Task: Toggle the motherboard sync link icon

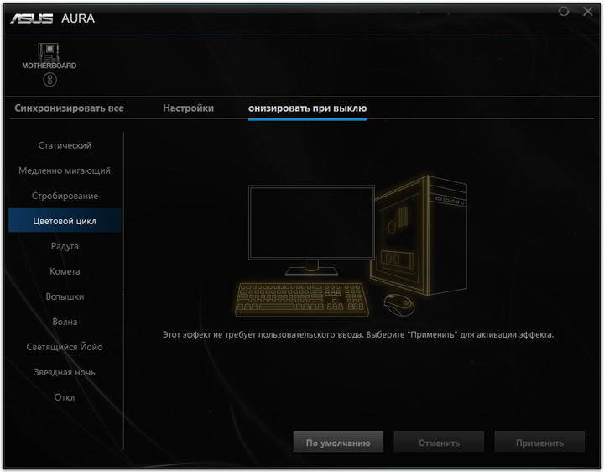Action: pyautogui.click(x=49, y=80)
